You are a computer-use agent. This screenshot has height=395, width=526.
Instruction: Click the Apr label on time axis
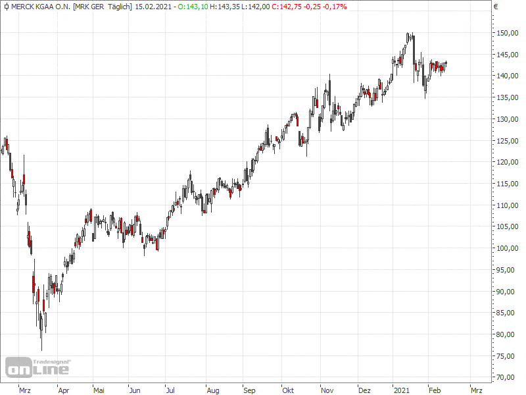[64, 390]
